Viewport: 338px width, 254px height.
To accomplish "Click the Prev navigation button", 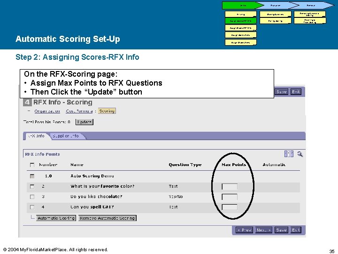I will pyautogui.click(x=244, y=230).
